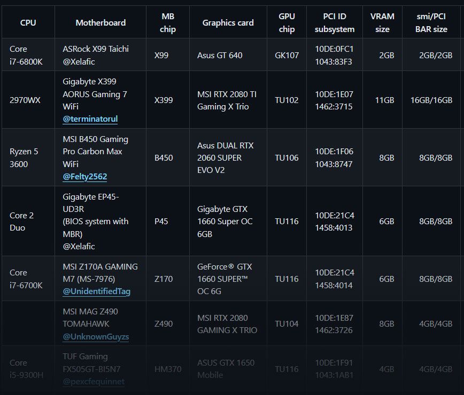464x395 pixels.
Task: Click the PCI ID subsystem column header
Action: pos(335,22)
